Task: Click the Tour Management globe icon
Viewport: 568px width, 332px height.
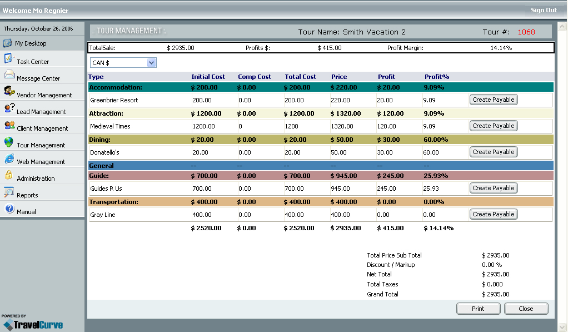Action: [9, 142]
